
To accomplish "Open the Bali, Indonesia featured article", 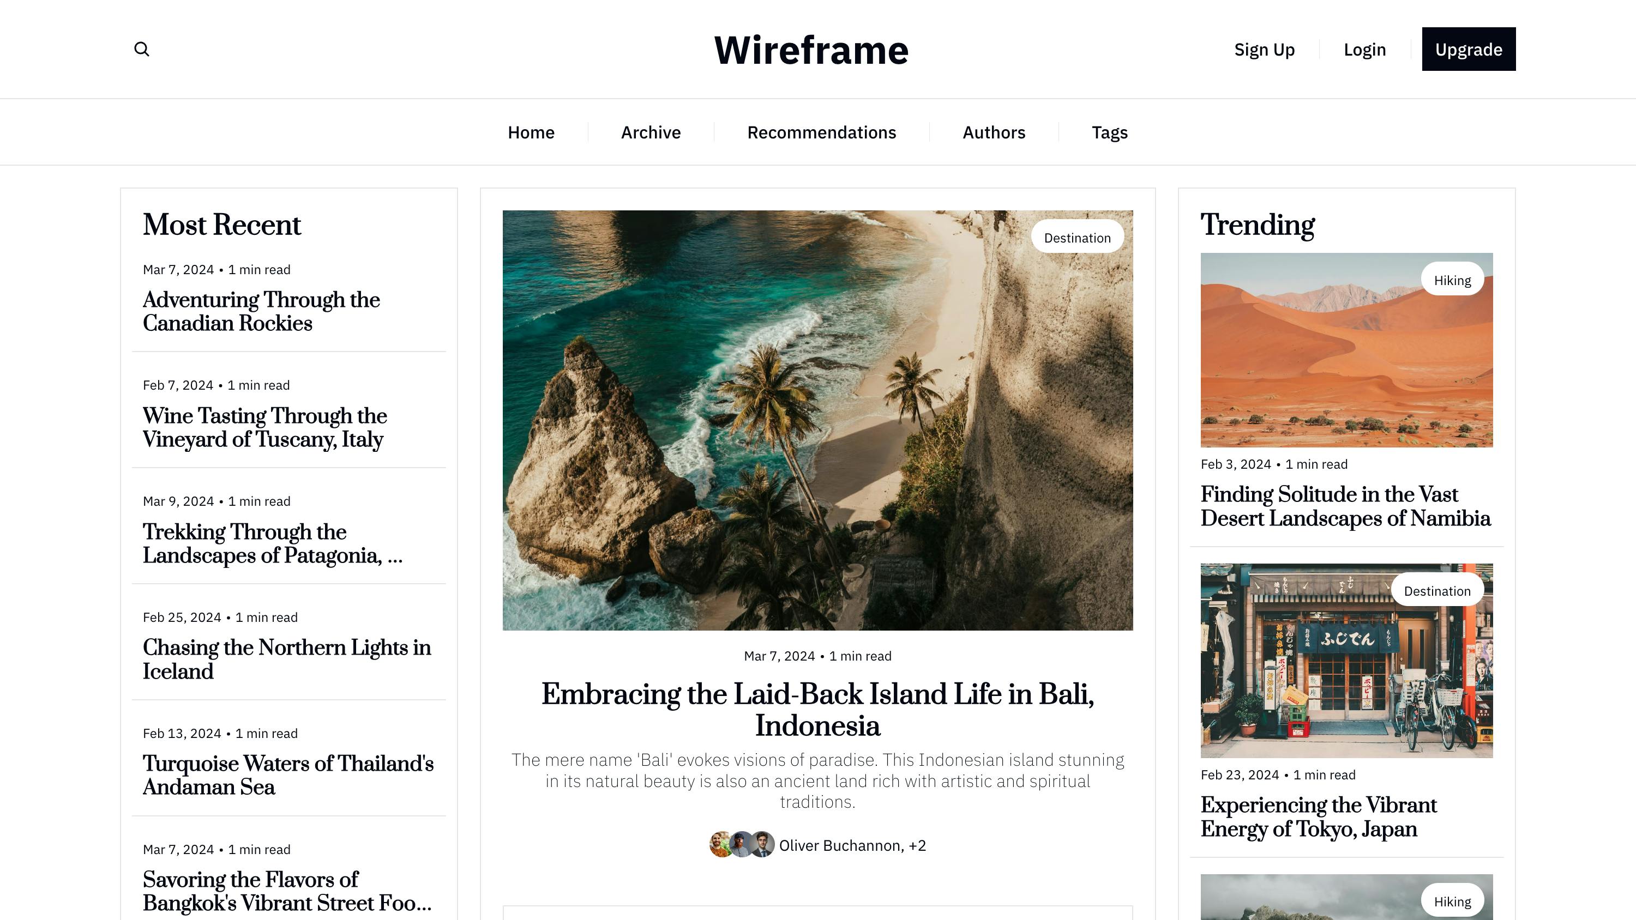I will click(818, 709).
